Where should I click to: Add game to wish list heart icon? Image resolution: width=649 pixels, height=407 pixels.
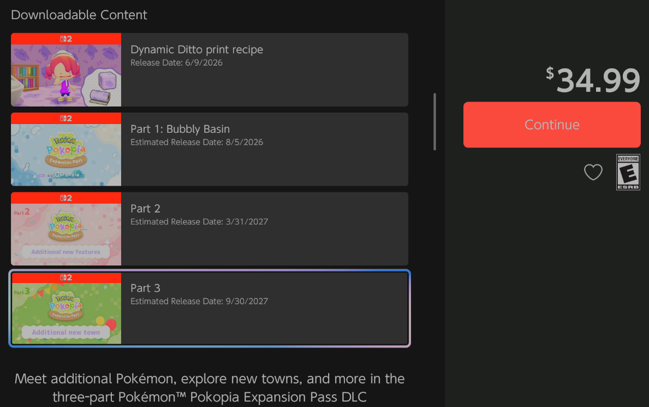[593, 172]
